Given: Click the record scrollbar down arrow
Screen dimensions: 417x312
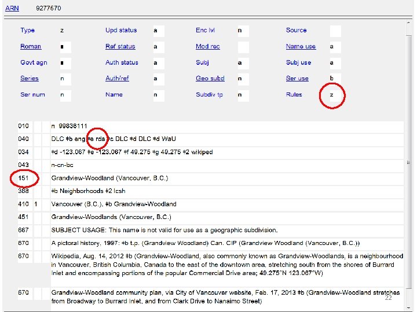Looking at the screenshot, I should pos(409,308).
